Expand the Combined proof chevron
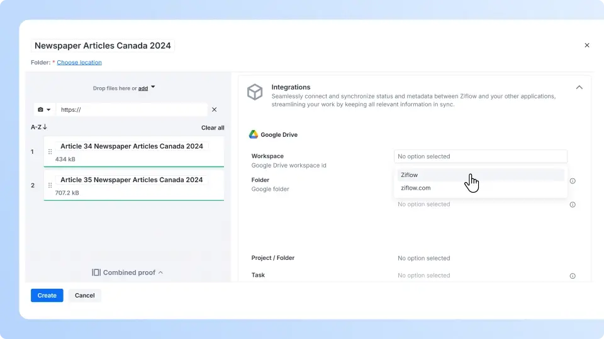Image resolution: width=604 pixels, height=339 pixels. [x=160, y=272]
